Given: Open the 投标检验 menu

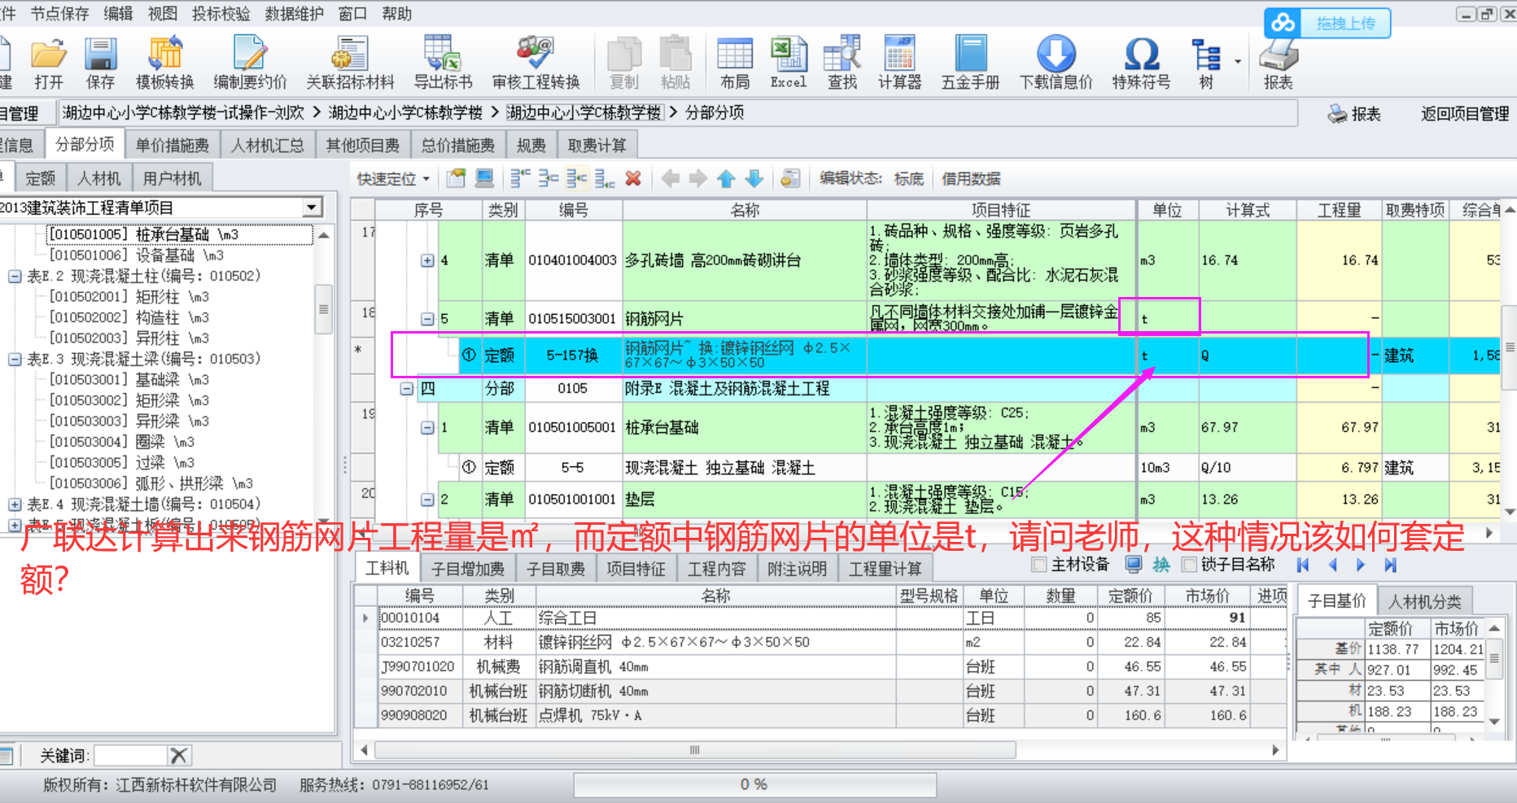Looking at the screenshot, I should pyautogui.click(x=221, y=14).
